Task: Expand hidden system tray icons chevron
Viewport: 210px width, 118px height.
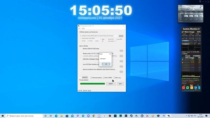Action: [x=186, y=116]
